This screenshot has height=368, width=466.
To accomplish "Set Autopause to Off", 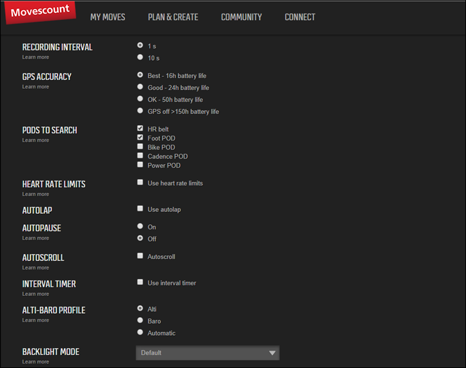I will coord(140,238).
